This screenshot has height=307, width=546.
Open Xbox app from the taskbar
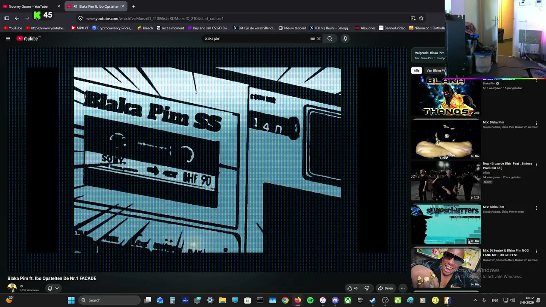pyautogui.click(x=348, y=300)
